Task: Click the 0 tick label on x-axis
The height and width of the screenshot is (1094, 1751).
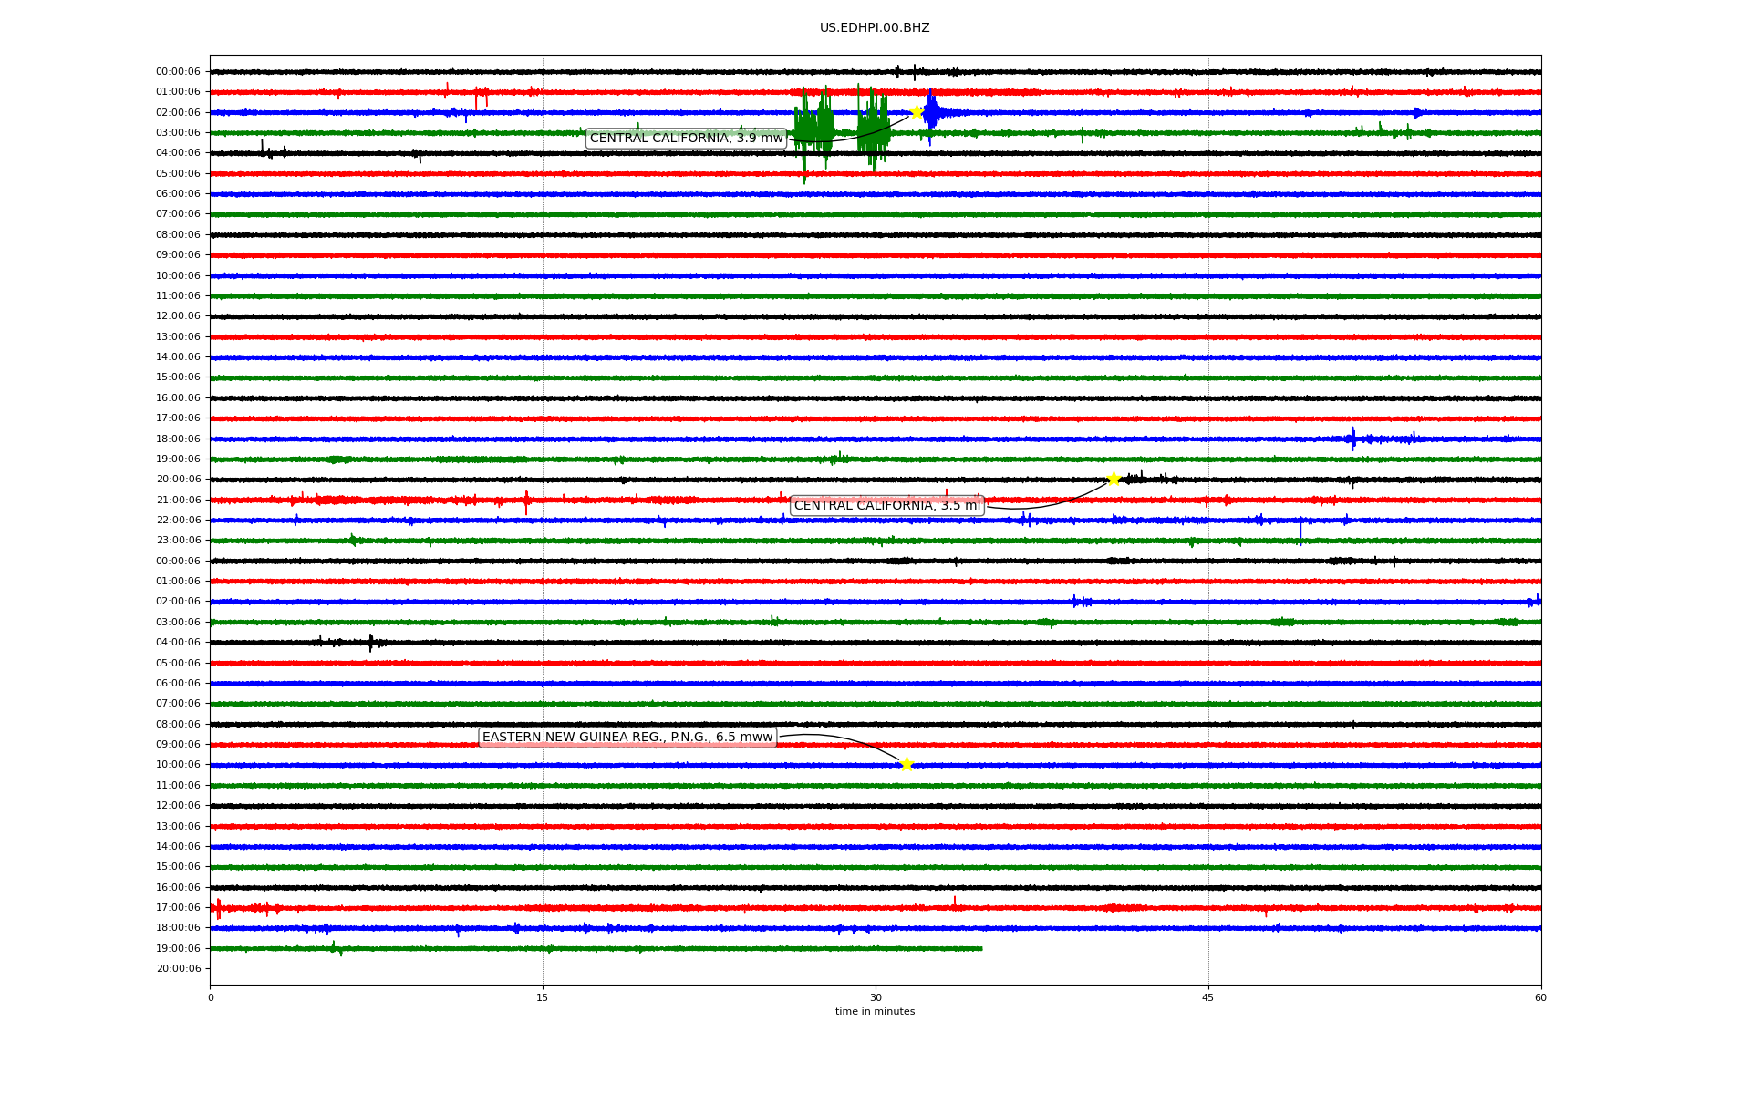Action: (211, 997)
